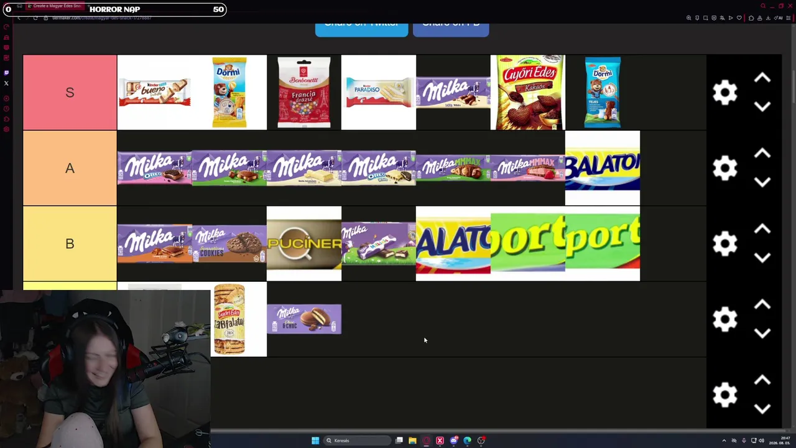Viewport: 796px width, 448px height.
Task: Open settings gear for the B tier row
Action: click(x=724, y=243)
